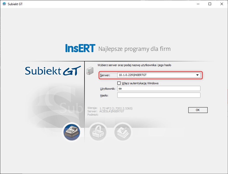Select the shopping basket program icon
The width and height of the screenshot is (228, 174).
point(98,132)
